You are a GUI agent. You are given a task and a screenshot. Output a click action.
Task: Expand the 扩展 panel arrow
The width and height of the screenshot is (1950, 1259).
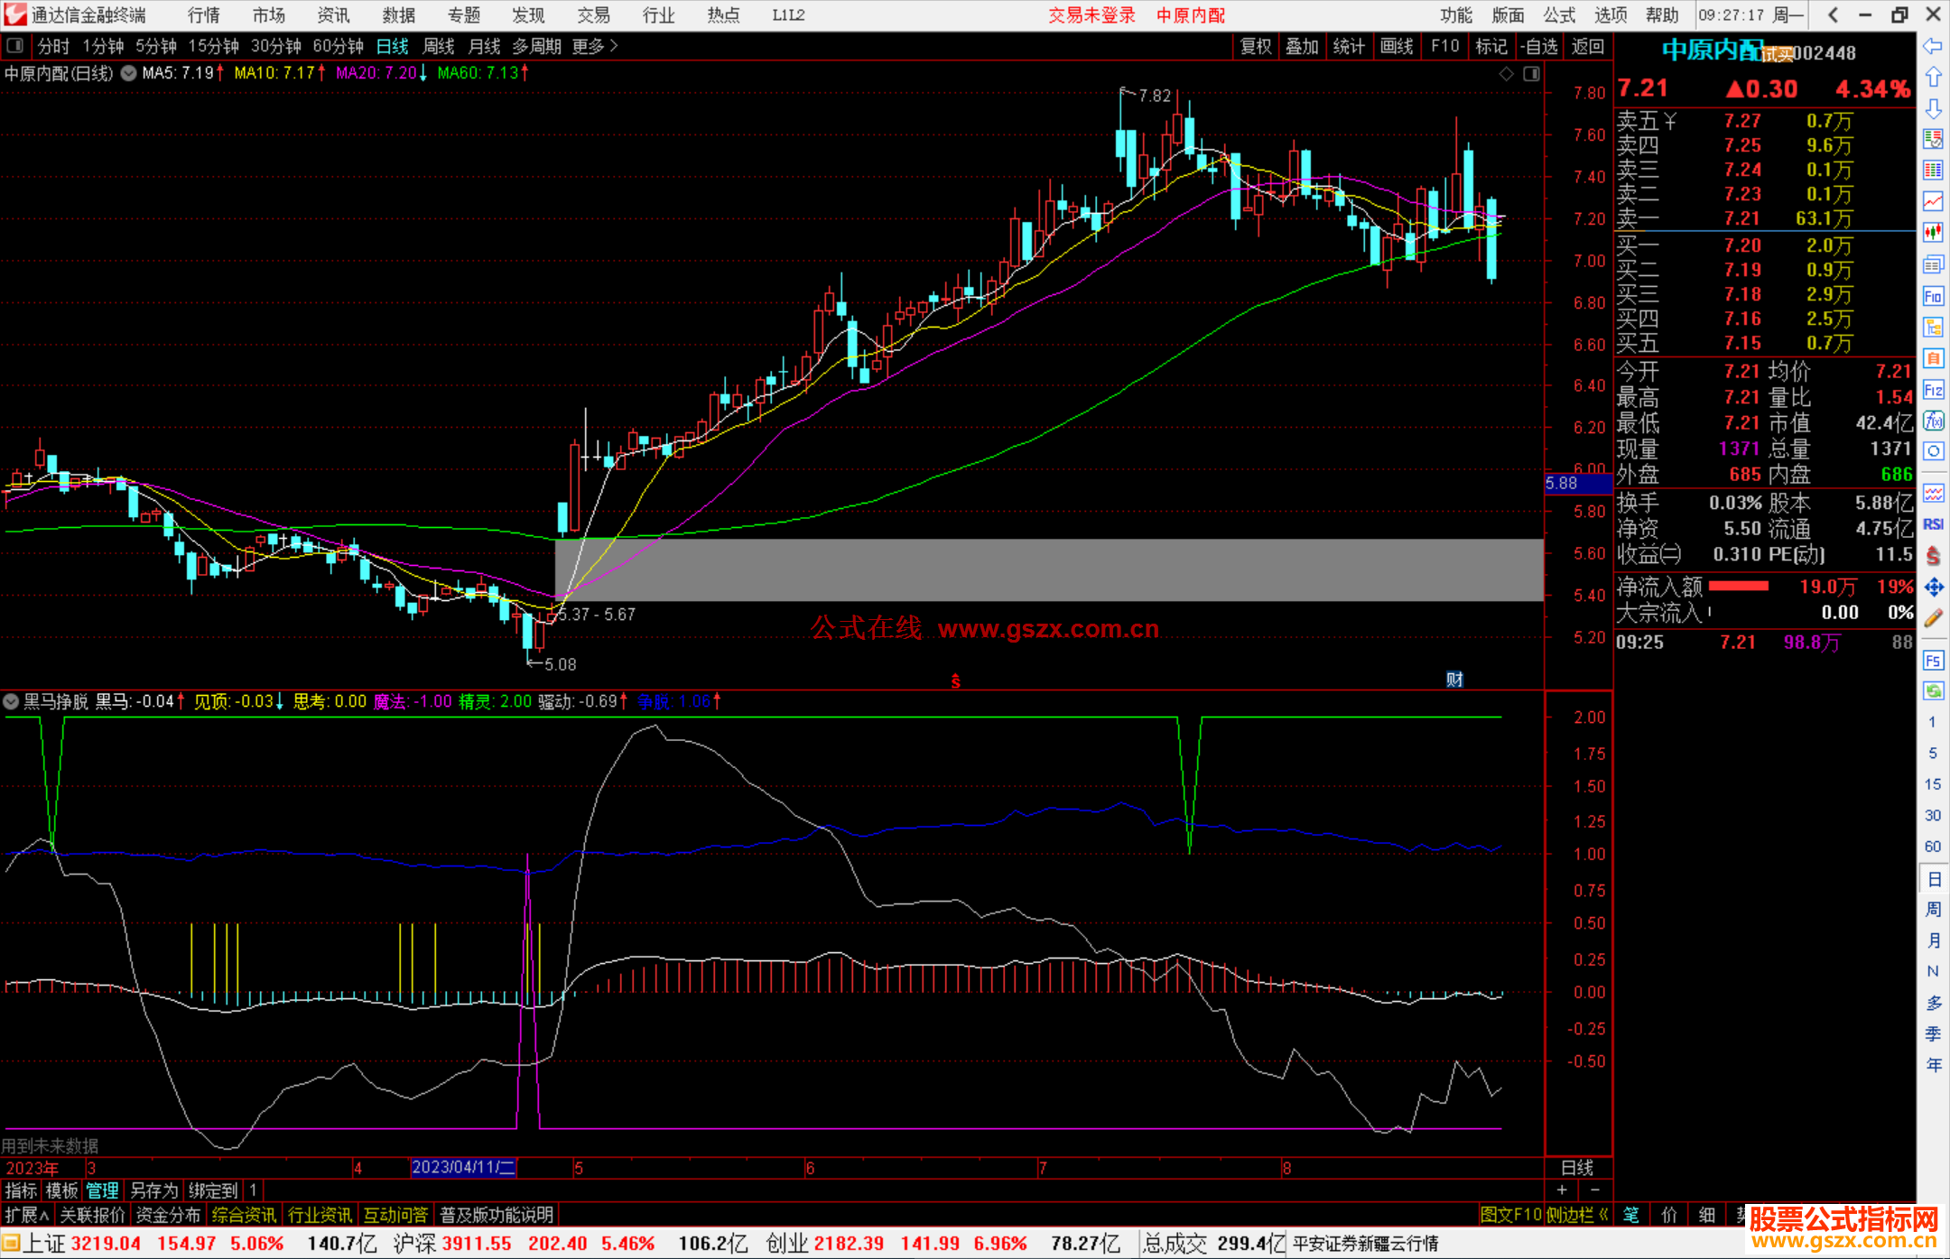tap(43, 1215)
